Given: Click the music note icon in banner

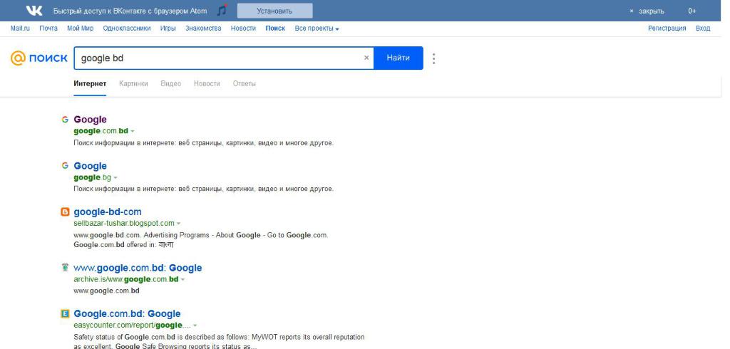Looking at the screenshot, I should pos(222,10).
